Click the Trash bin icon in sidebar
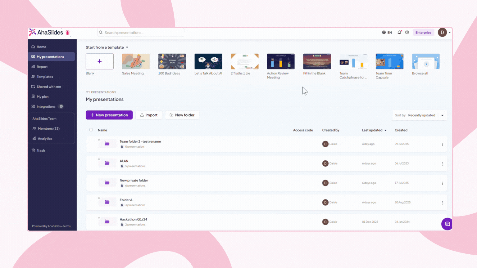Viewport: 477px width, 268px height. (x=33, y=150)
